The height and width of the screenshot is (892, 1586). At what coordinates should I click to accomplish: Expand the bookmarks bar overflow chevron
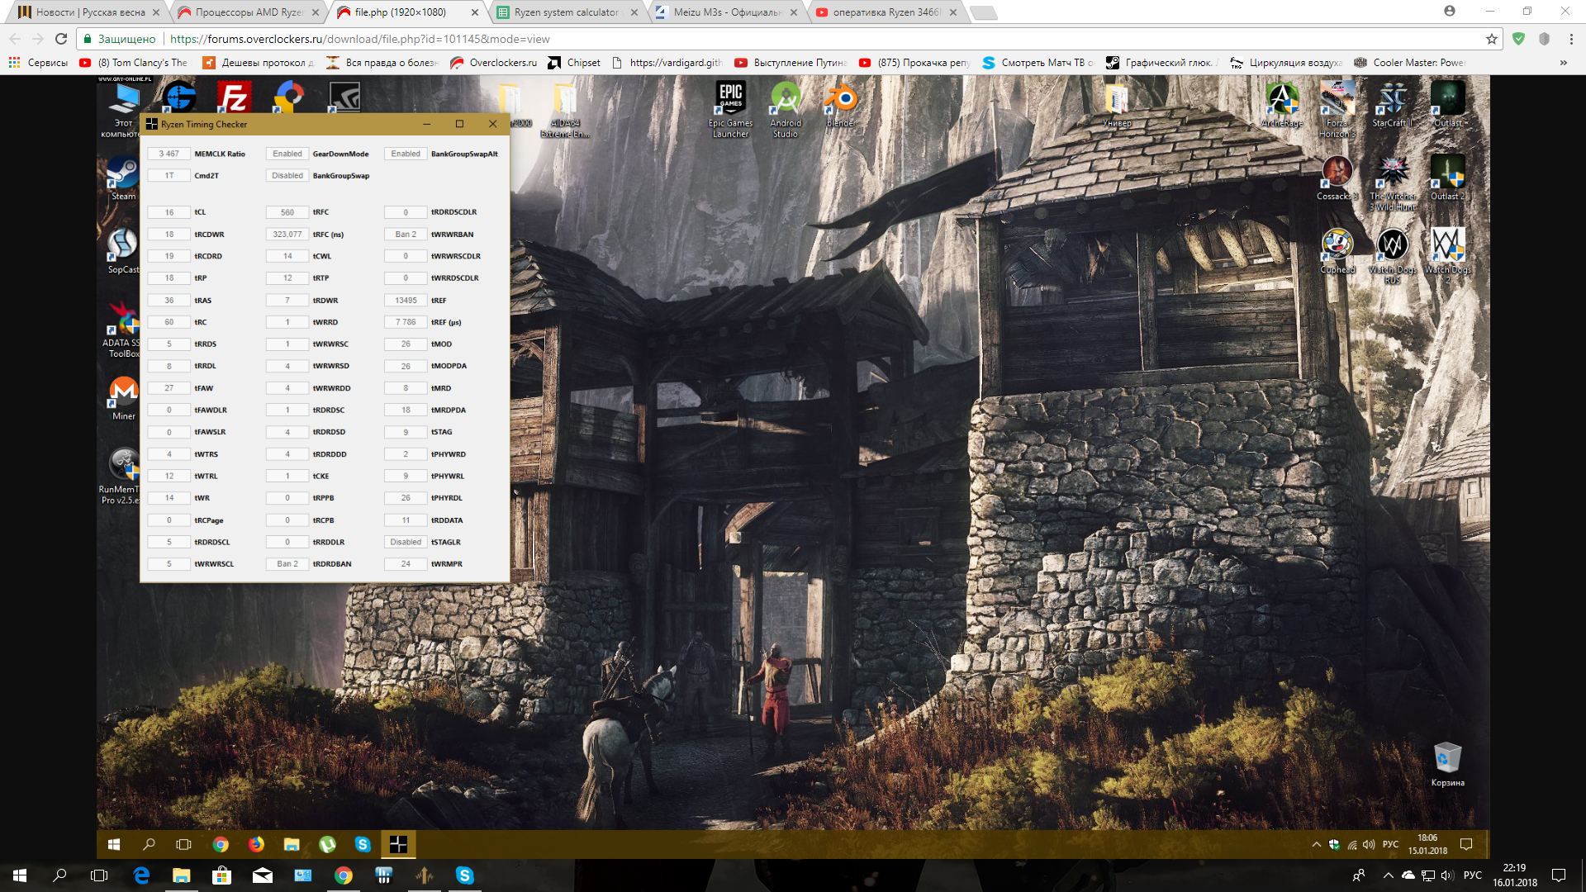[1563, 63]
